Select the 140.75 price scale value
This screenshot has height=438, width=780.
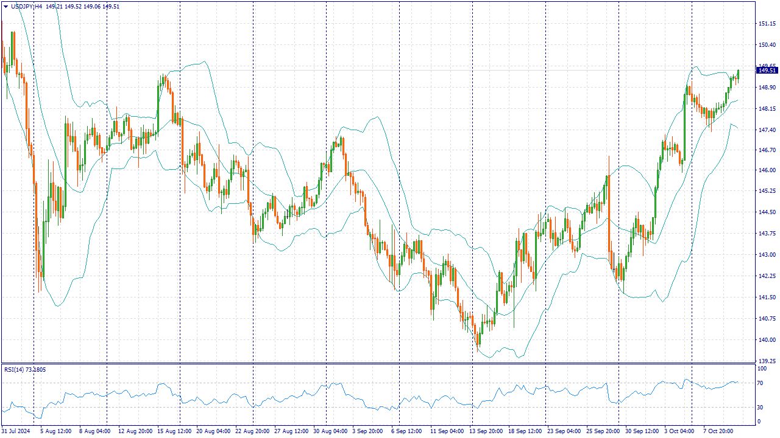(x=767, y=319)
